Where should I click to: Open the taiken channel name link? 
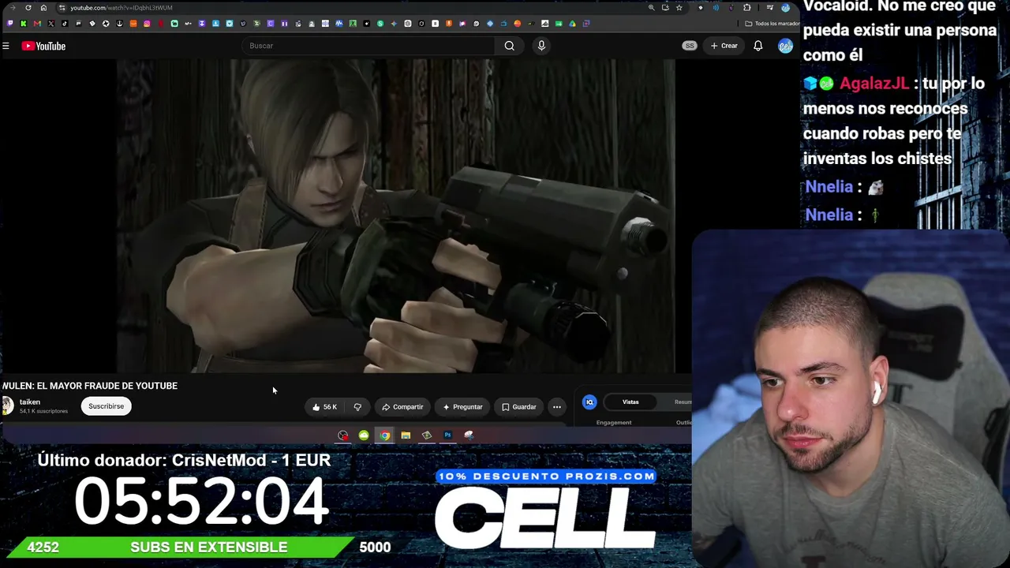(30, 402)
